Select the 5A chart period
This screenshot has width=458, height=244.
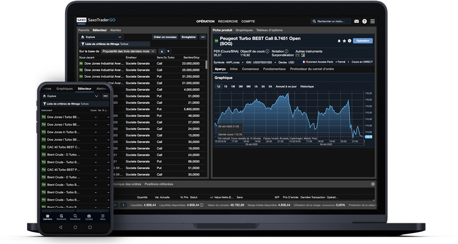coord(270,86)
